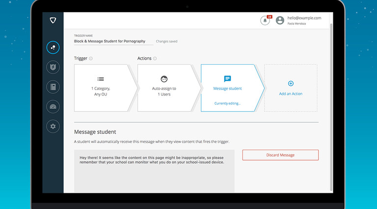Show info tooltip next to Actions
Screen dimensions: 377x209
155,58
